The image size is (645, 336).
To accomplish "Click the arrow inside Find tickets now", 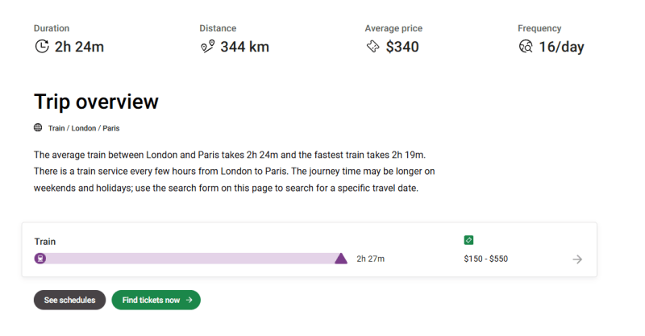I will pyautogui.click(x=189, y=300).
